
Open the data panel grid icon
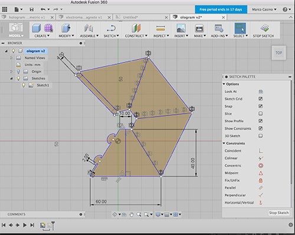coord(5,9)
